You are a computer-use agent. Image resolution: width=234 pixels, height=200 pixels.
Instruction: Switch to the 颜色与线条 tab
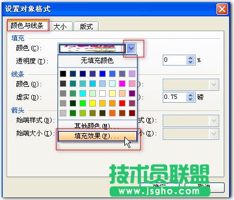tap(27, 26)
